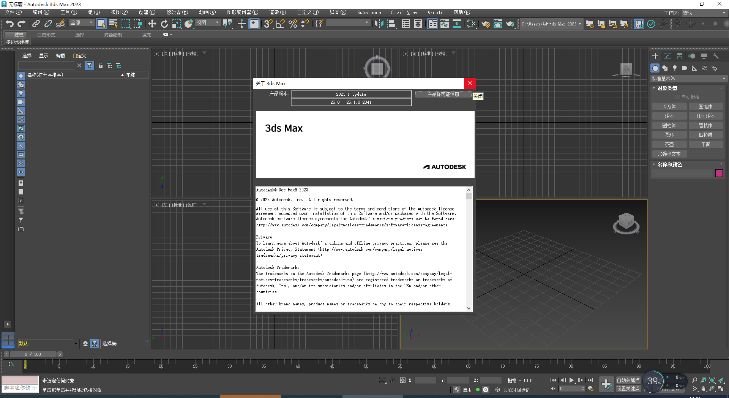
Task: Create a 茶壶 teapot primitive
Action: coord(669,144)
